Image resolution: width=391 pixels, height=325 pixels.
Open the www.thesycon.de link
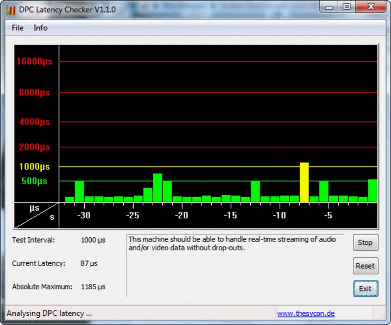click(x=306, y=313)
